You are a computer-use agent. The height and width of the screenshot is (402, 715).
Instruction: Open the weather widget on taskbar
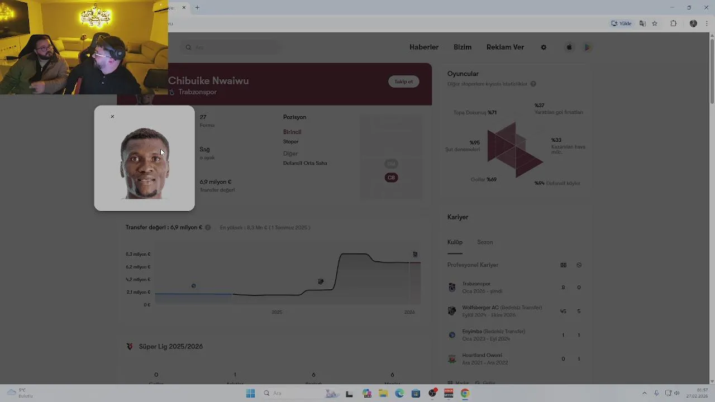point(20,393)
